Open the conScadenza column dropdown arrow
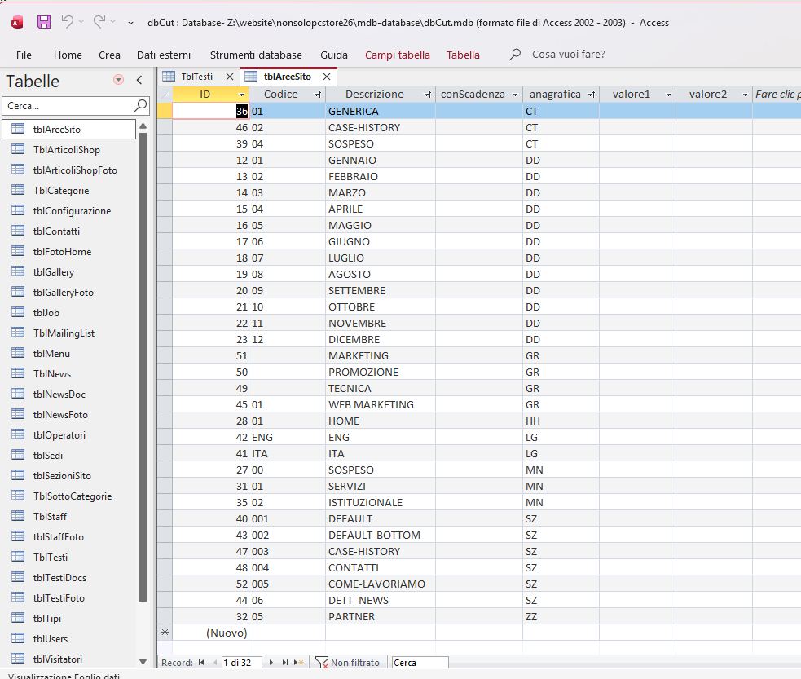The image size is (801, 679). [516, 95]
